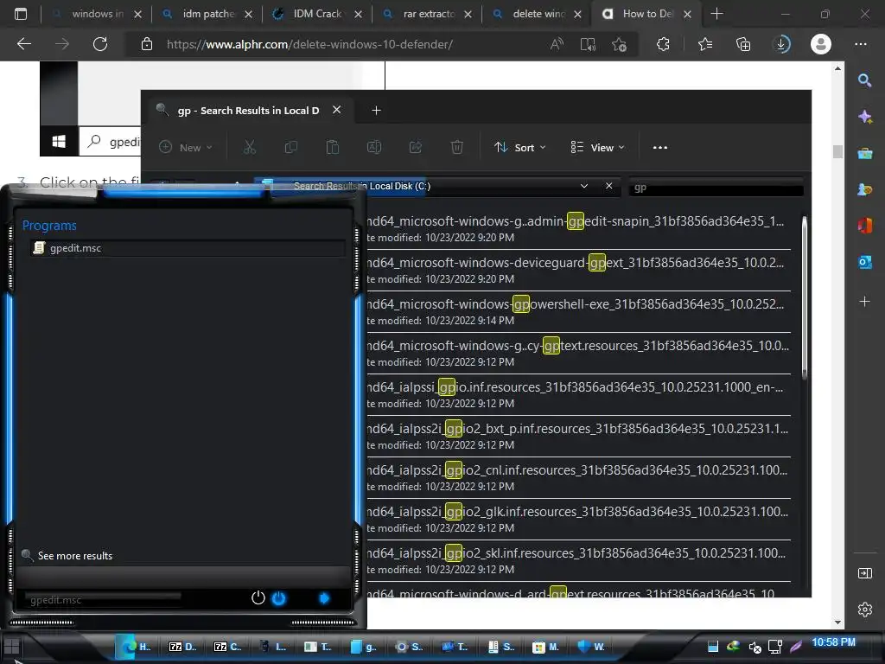Click the File Explorer vertical scrollbar thumb

(805, 297)
